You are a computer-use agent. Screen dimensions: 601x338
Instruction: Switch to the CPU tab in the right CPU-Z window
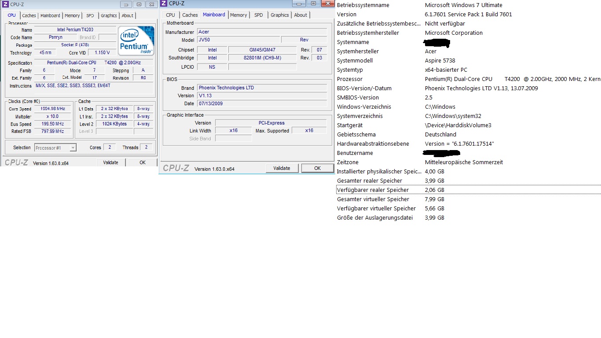pos(171,15)
